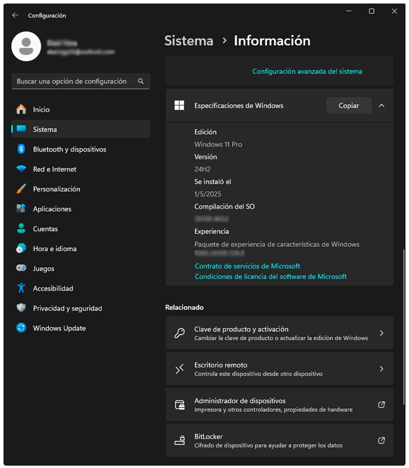Image resolution: width=409 pixels, height=468 pixels.
Task: Click the Compilación del SO label
Action: coord(224,207)
